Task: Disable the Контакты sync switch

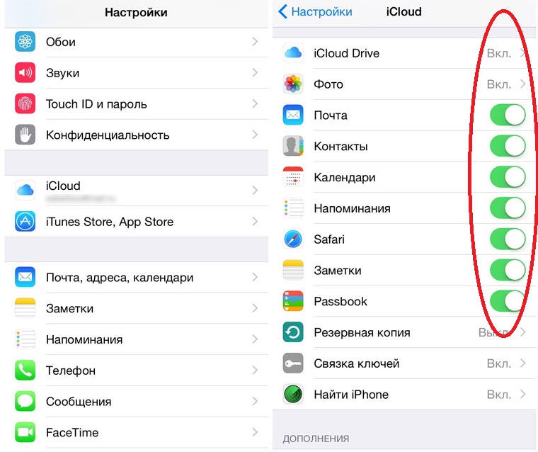Action: click(x=508, y=146)
